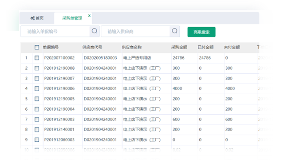
Task: Click order number P201912190005
Action: pos(59,99)
